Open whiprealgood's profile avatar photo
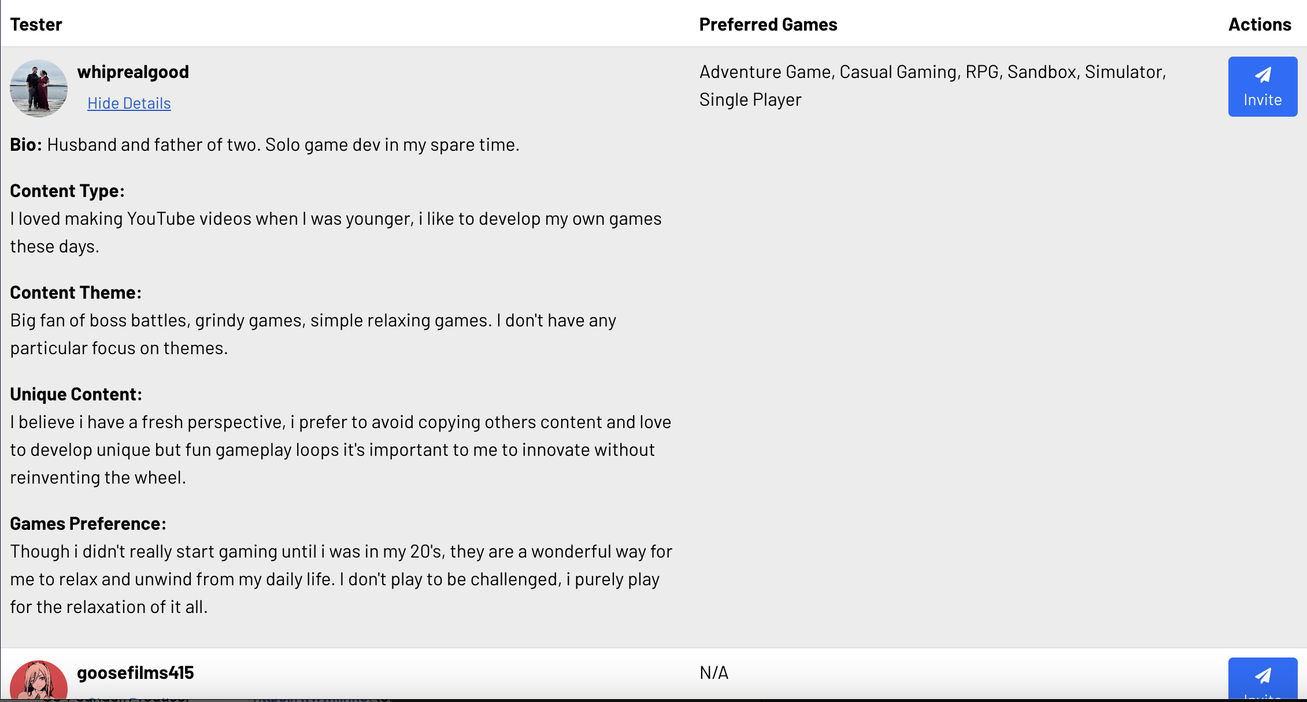 (x=39, y=88)
